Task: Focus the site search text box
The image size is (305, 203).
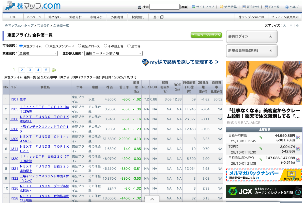Action: pyautogui.click(x=164, y=7)
